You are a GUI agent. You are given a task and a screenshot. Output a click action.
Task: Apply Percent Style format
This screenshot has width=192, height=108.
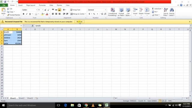pos(94,14)
